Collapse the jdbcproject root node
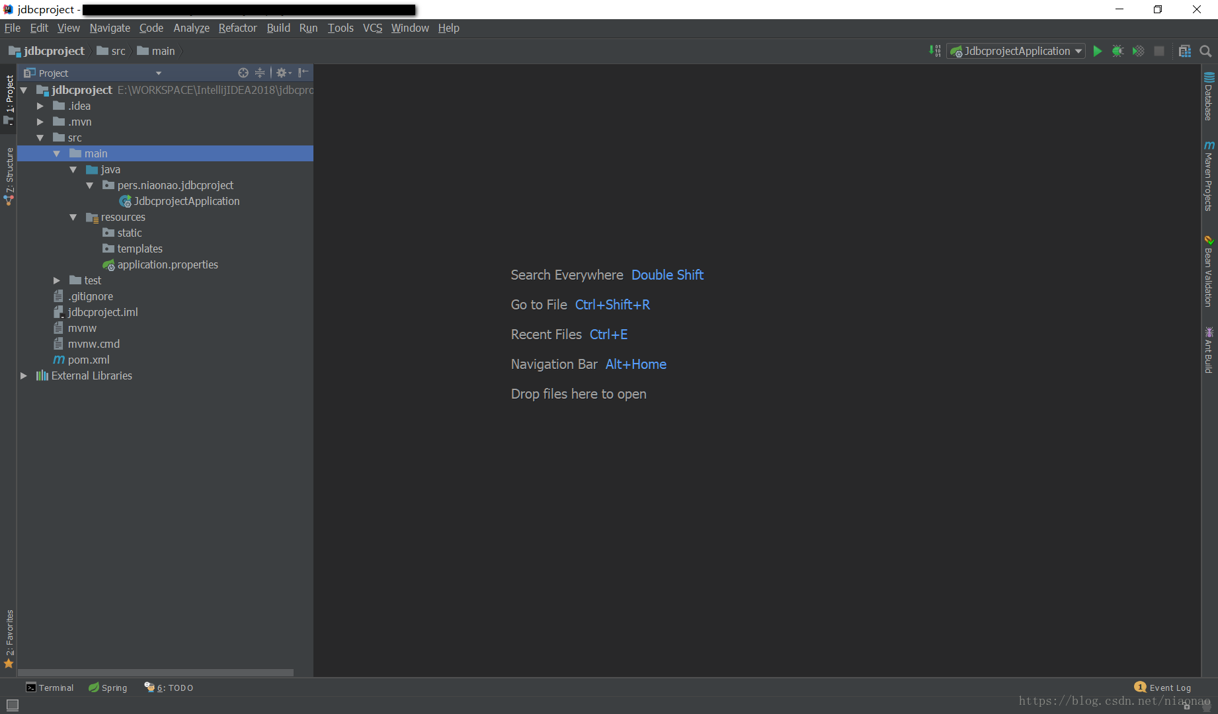The height and width of the screenshot is (714, 1218). click(x=24, y=90)
